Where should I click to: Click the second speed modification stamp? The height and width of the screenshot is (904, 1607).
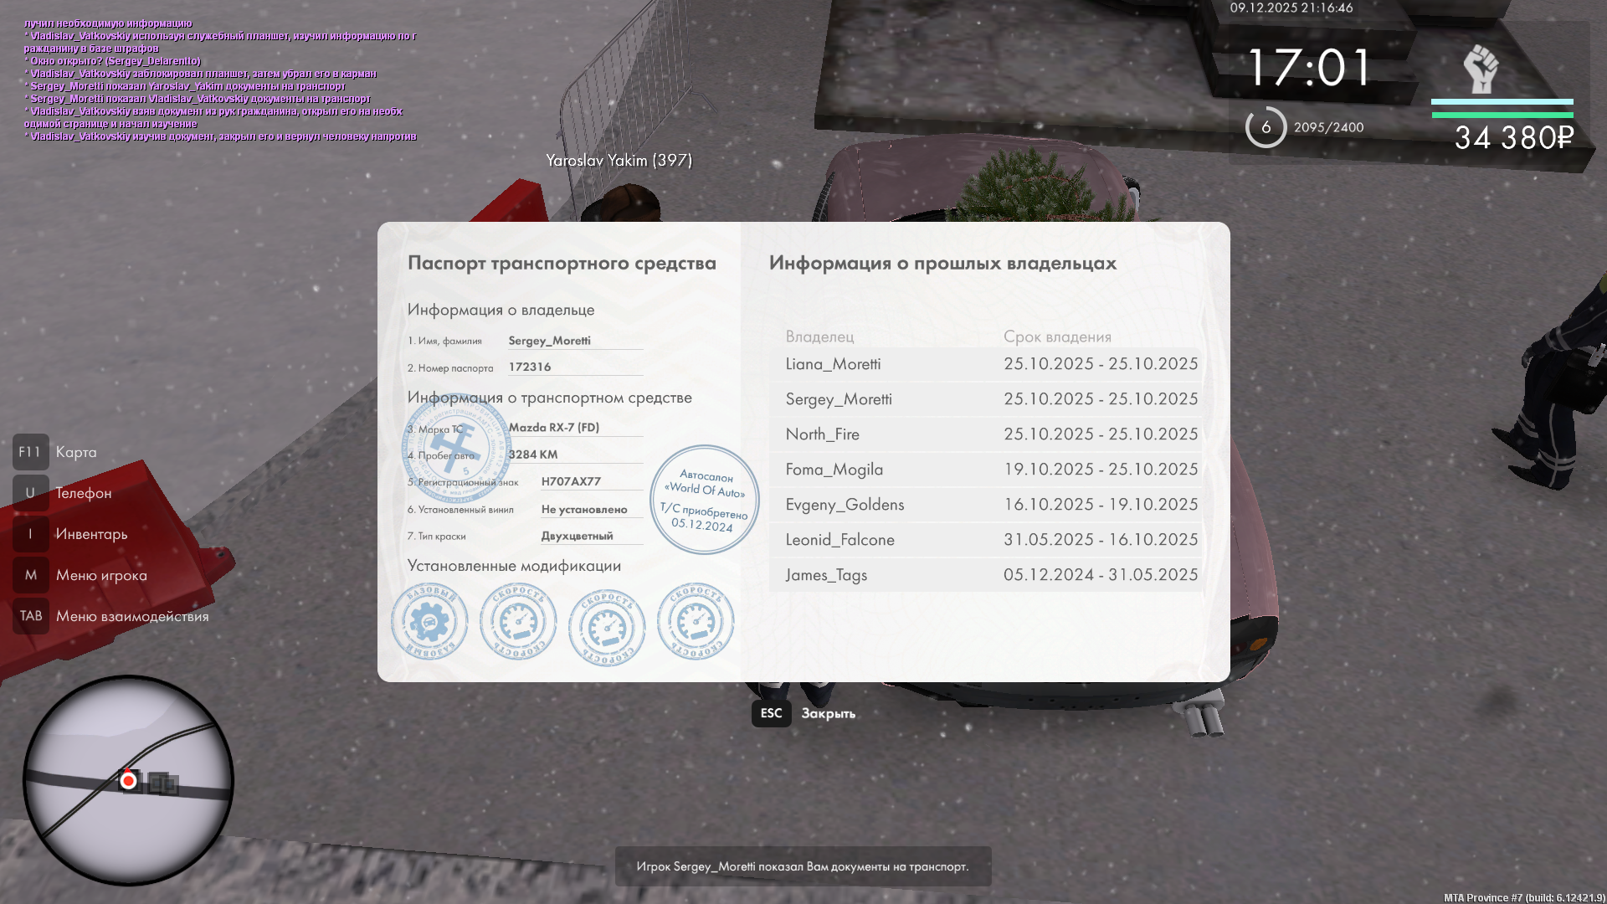click(518, 622)
